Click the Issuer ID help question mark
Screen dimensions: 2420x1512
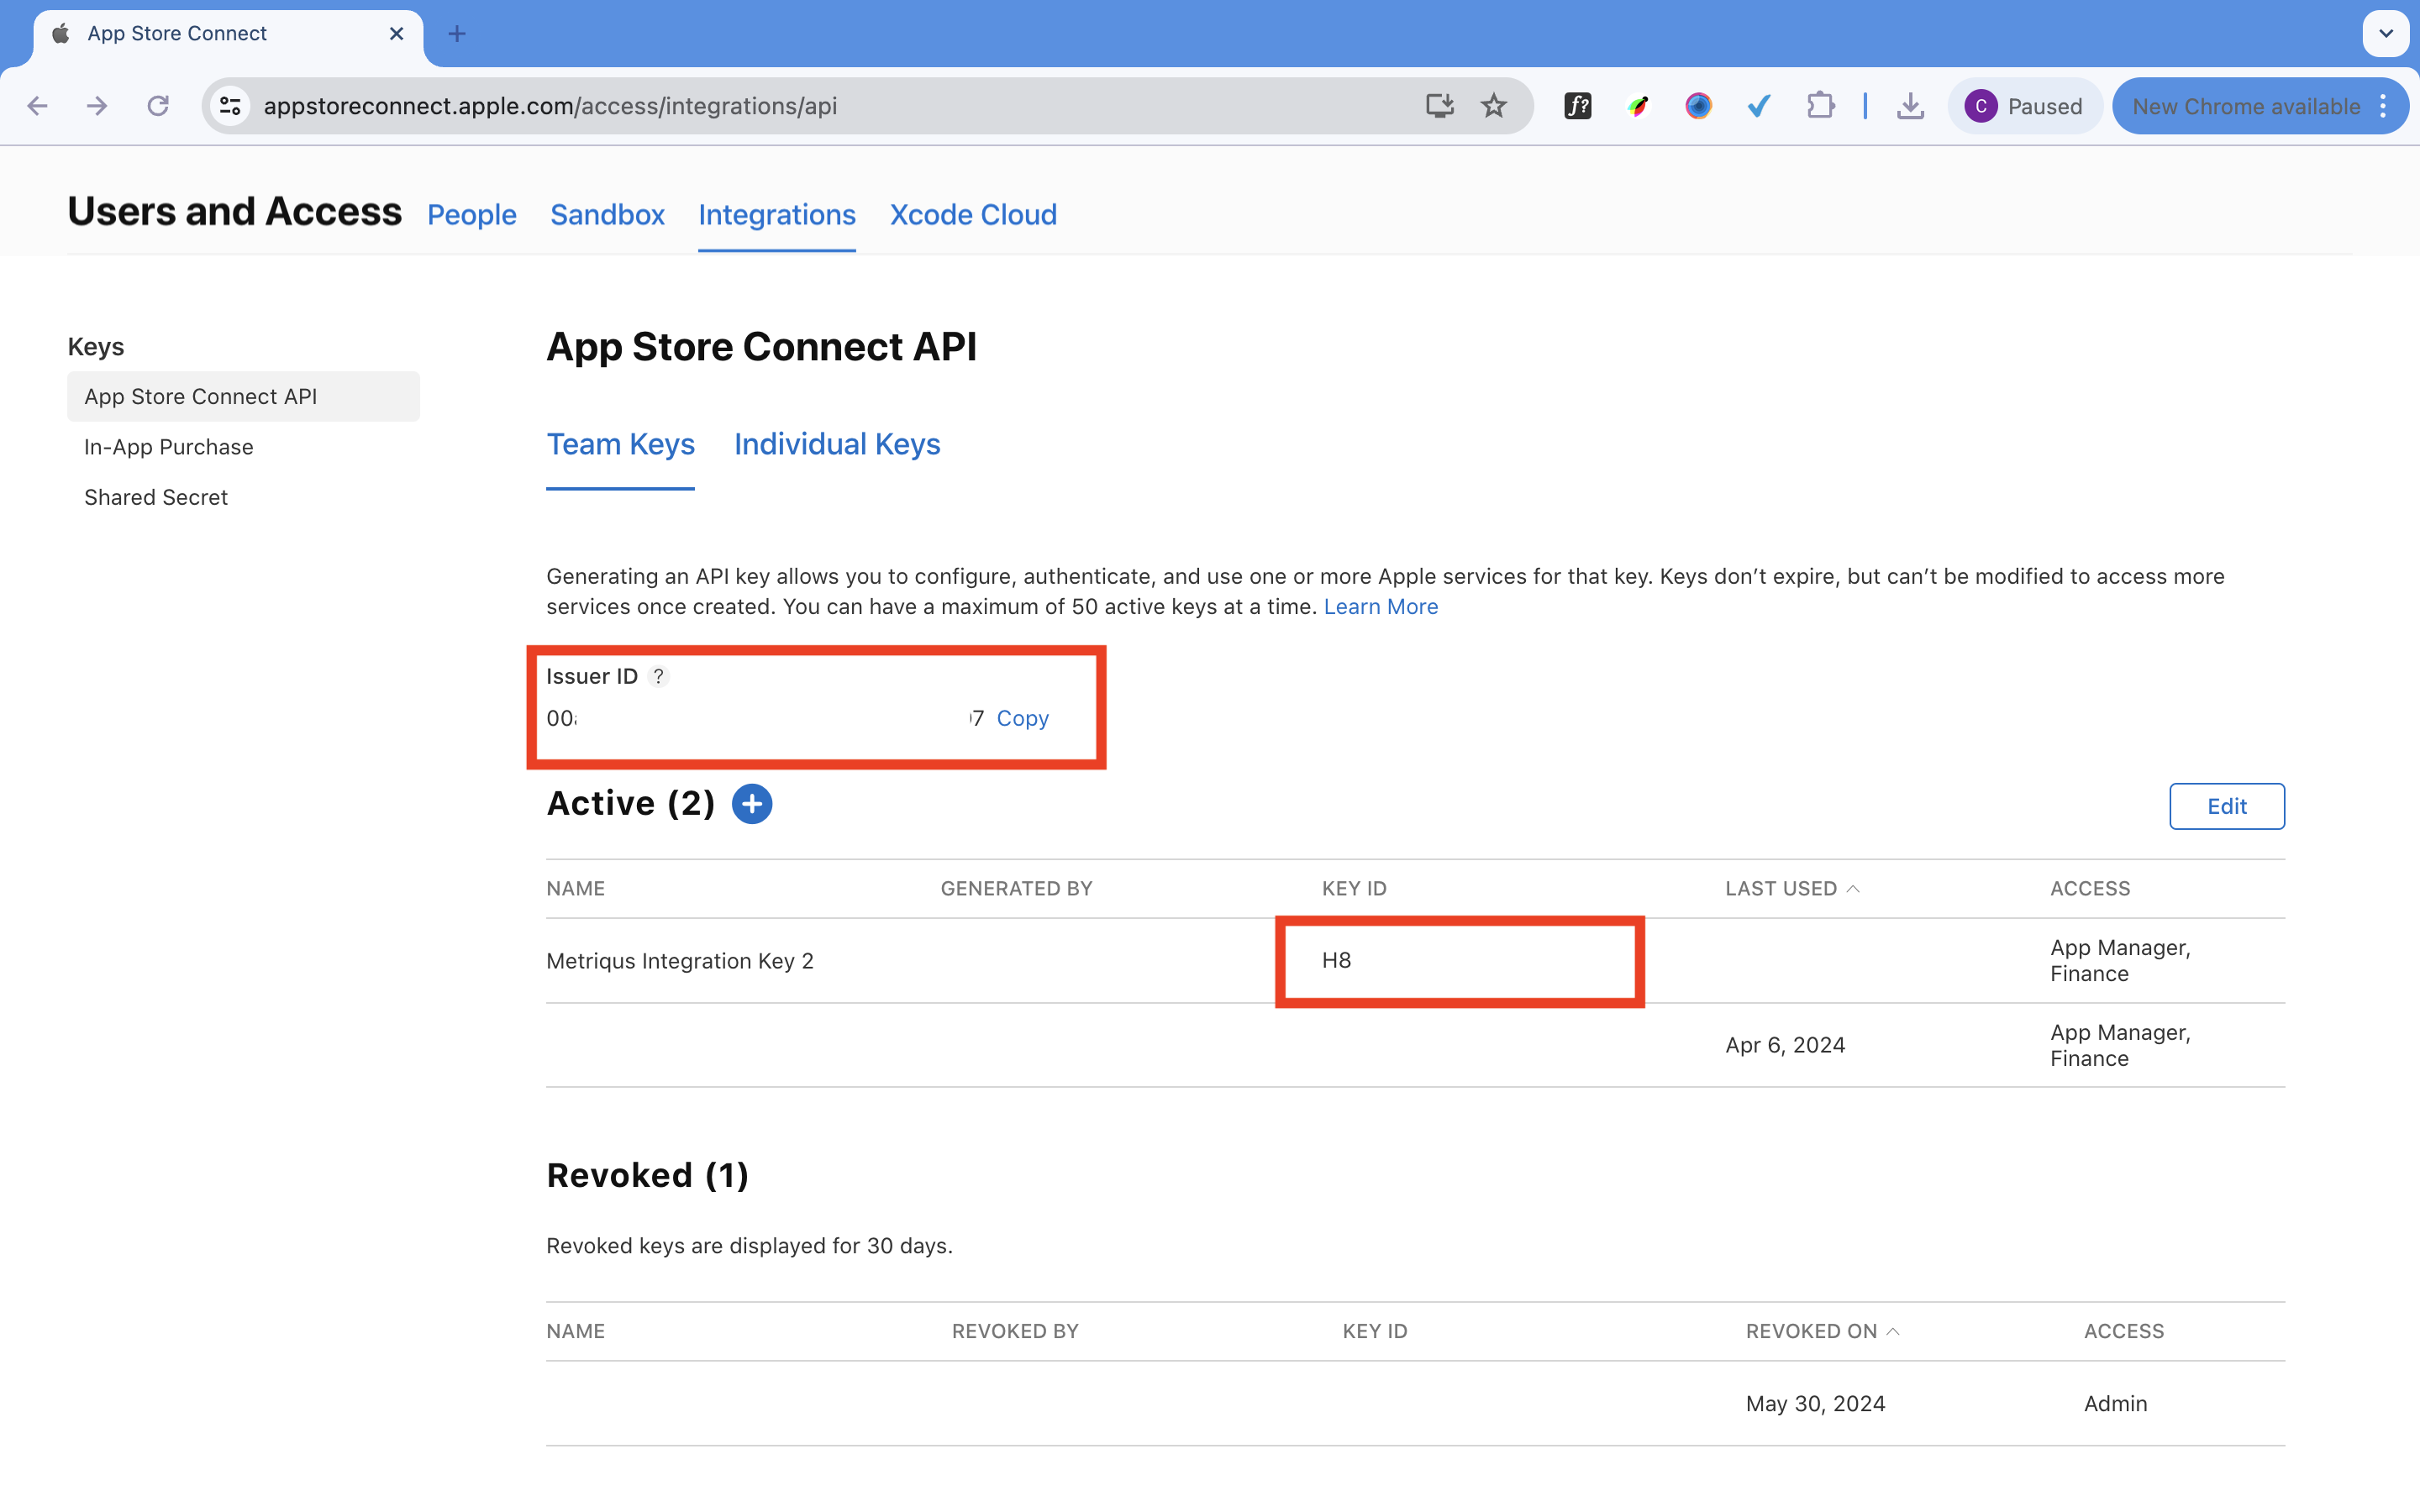pos(658,676)
